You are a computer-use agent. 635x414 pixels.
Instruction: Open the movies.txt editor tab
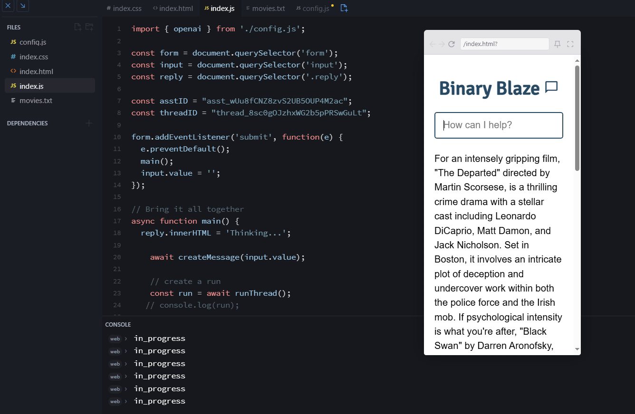coord(265,9)
